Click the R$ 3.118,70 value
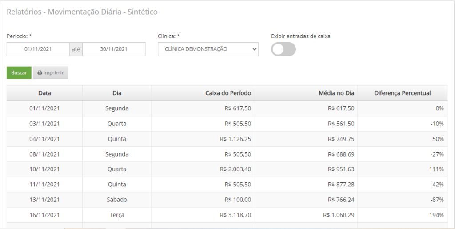Viewport: 455px width, 229px height. click(235, 215)
